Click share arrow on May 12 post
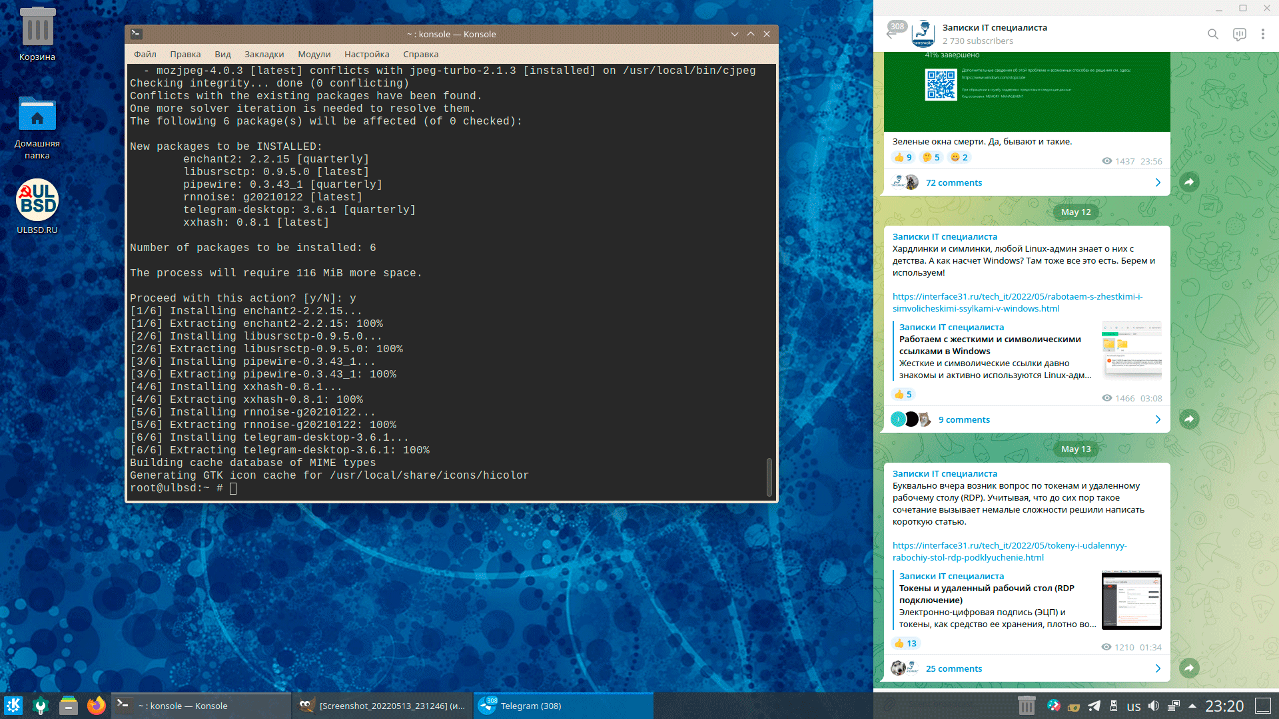The image size is (1279, 719). tap(1189, 419)
